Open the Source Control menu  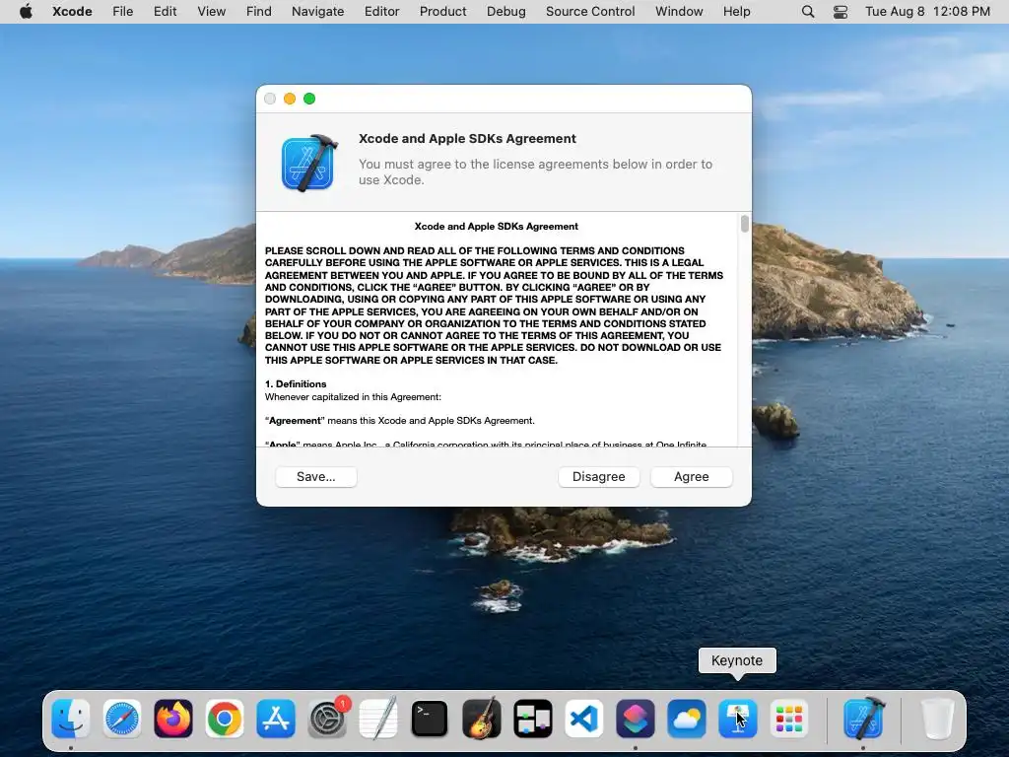(590, 11)
